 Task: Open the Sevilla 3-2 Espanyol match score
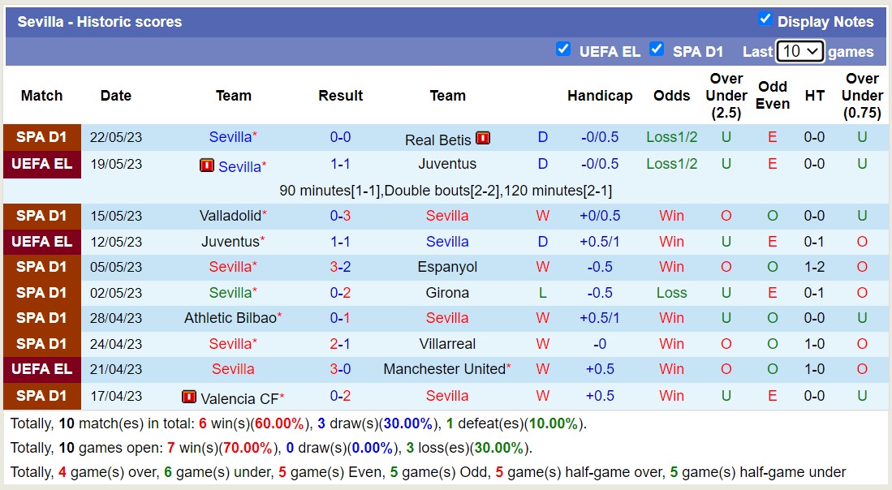340,267
